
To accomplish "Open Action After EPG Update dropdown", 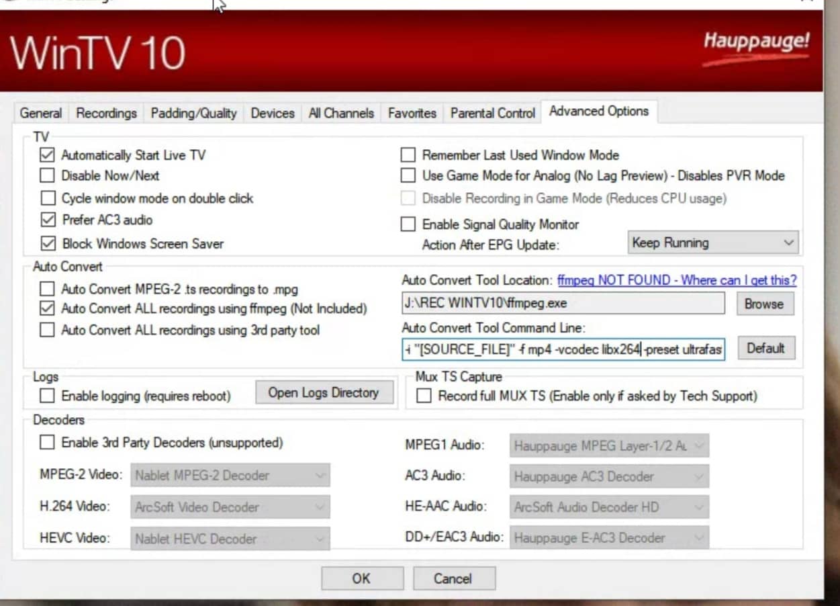I will tap(713, 243).
